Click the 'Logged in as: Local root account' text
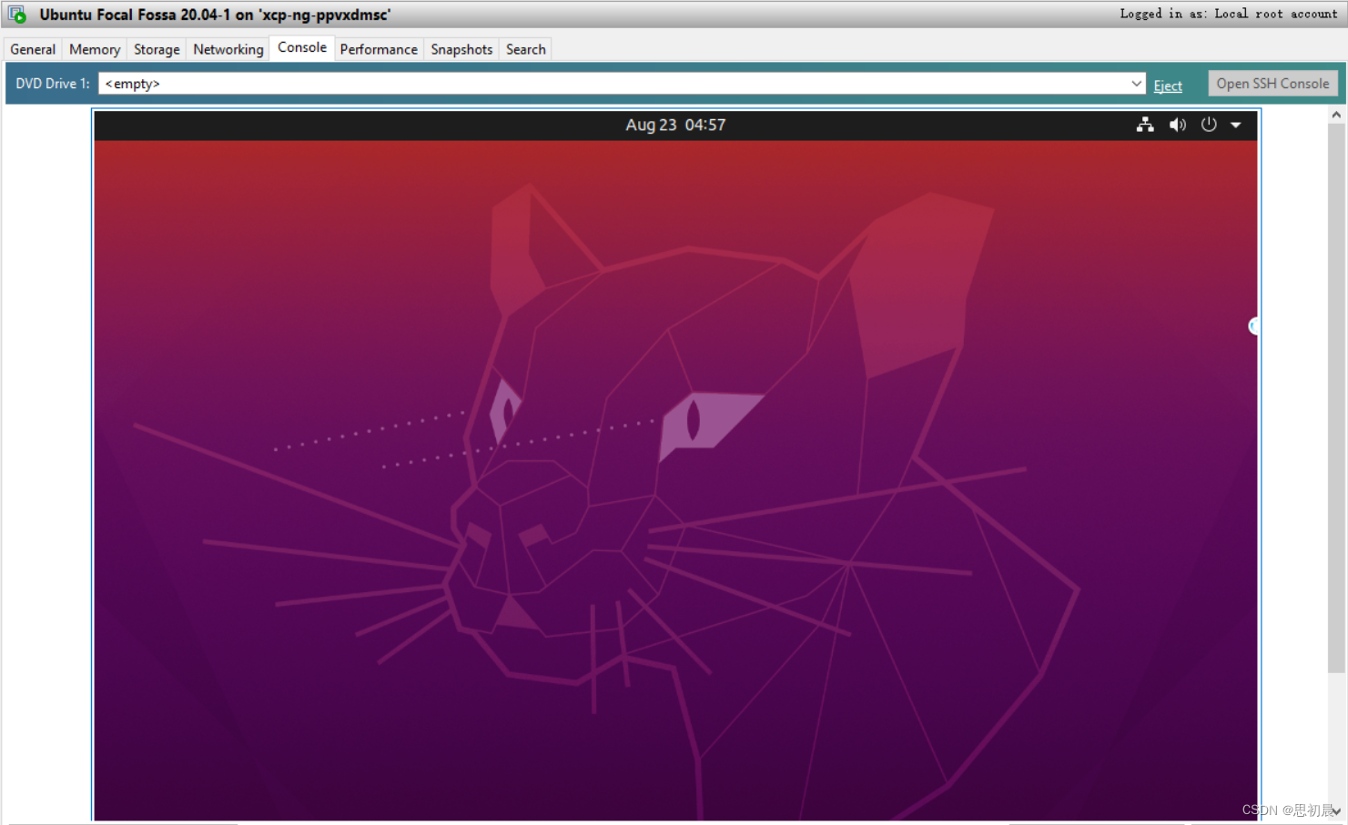 point(1228,14)
